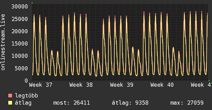Click the green arrow atop the y-axis
212x110 pixels.
pyautogui.click(x=32, y=3)
